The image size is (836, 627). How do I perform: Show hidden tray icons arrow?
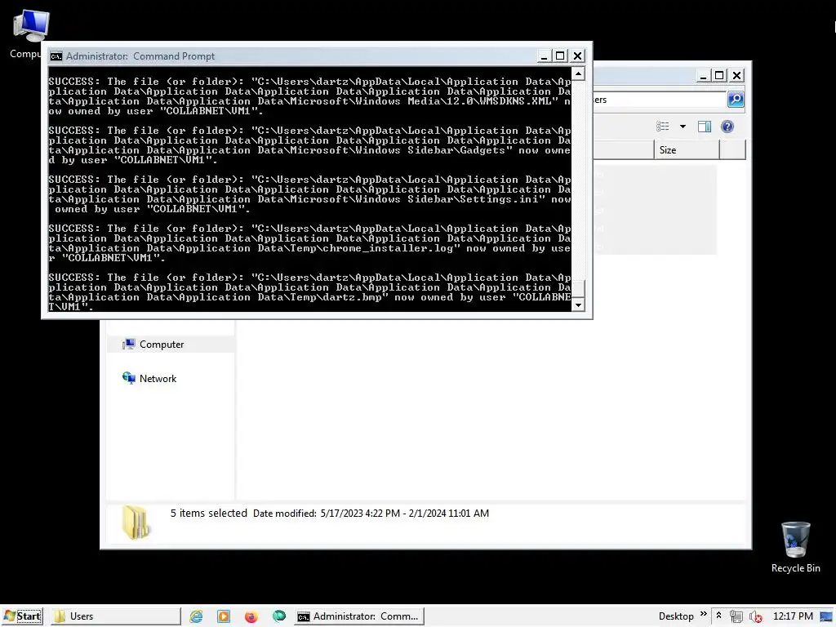point(718,616)
